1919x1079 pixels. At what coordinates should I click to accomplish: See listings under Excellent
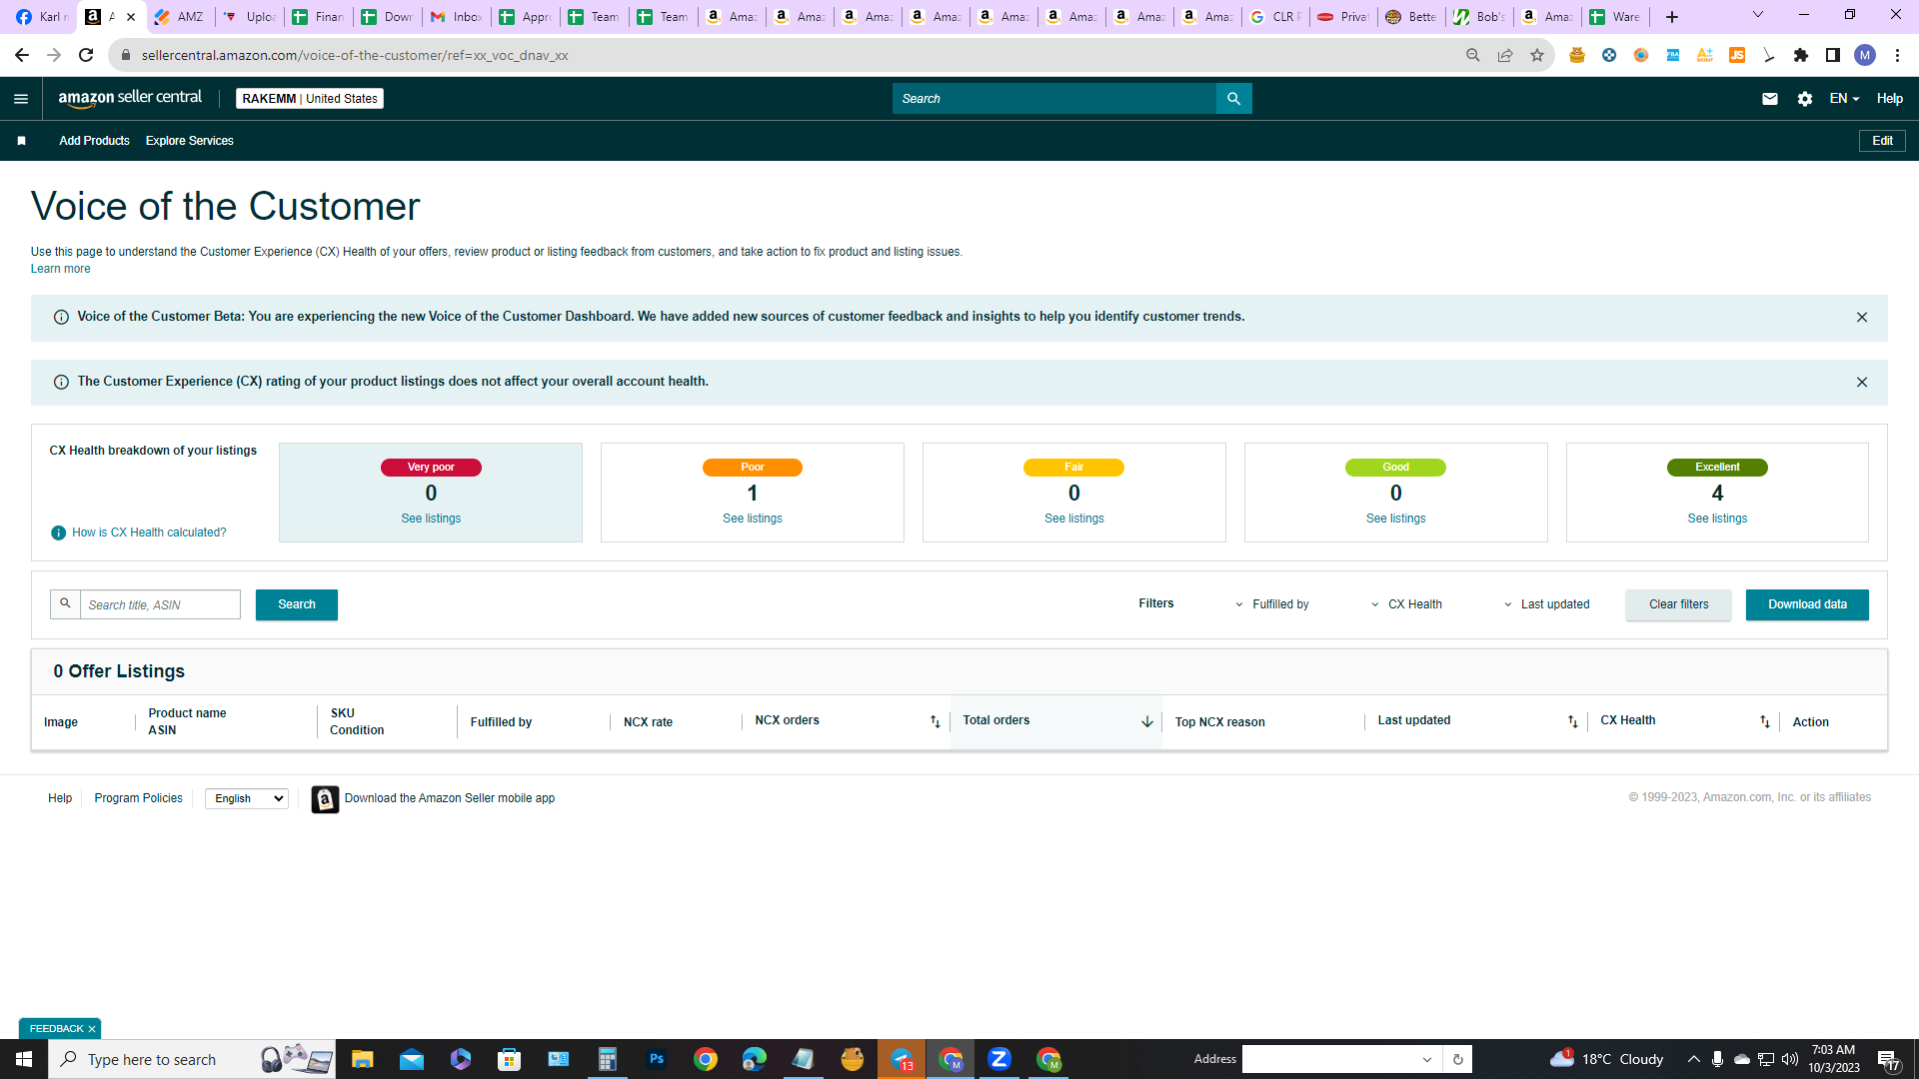[x=1717, y=519]
